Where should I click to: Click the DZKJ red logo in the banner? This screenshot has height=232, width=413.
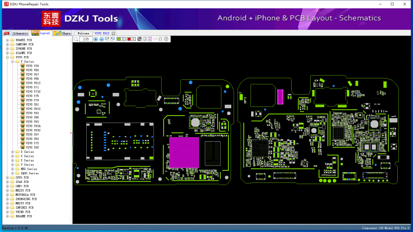[51, 19]
